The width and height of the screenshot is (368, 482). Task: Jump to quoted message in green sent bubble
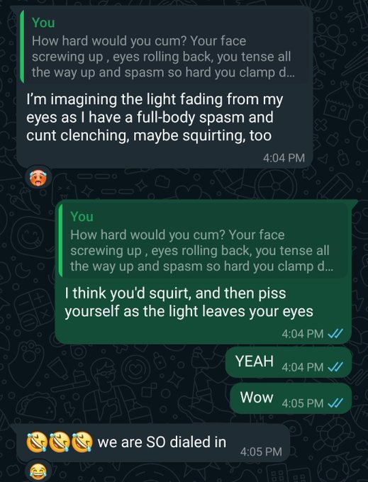click(x=203, y=240)
